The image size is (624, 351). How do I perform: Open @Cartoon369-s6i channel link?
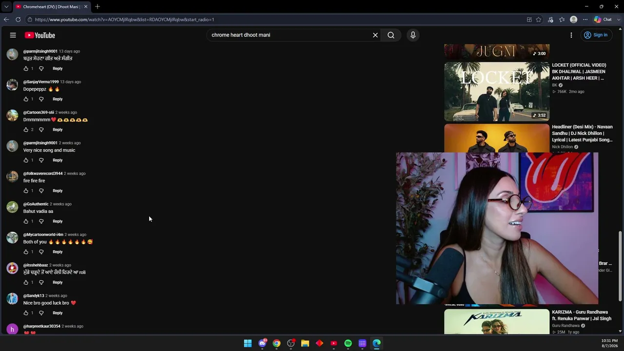click(39, 113)
